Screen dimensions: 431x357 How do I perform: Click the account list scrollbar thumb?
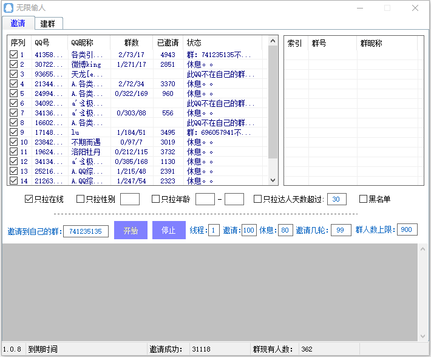pos(273,102)
